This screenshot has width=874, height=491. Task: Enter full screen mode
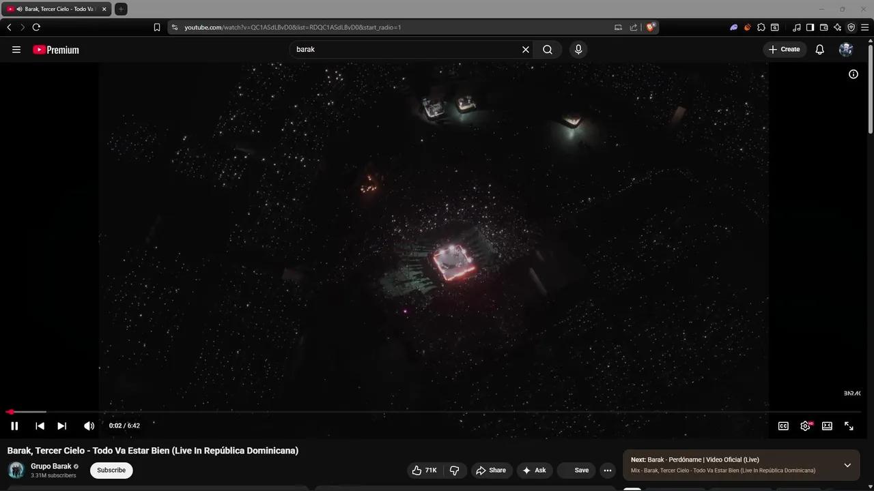click(x=849, y=426)
